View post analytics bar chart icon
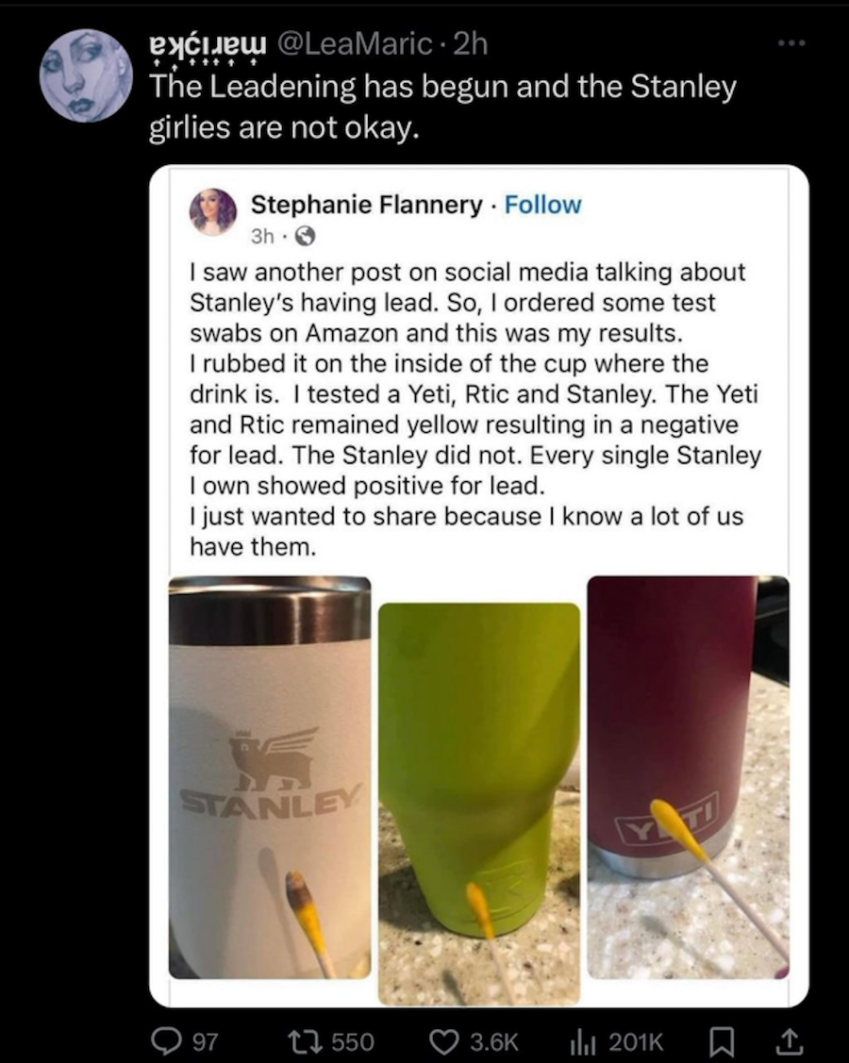 [582, 1040]
